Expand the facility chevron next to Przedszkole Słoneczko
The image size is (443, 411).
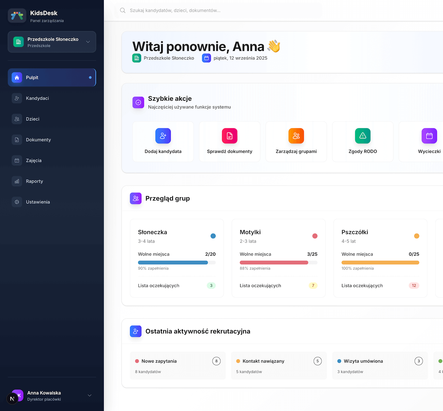coord(88,42)
